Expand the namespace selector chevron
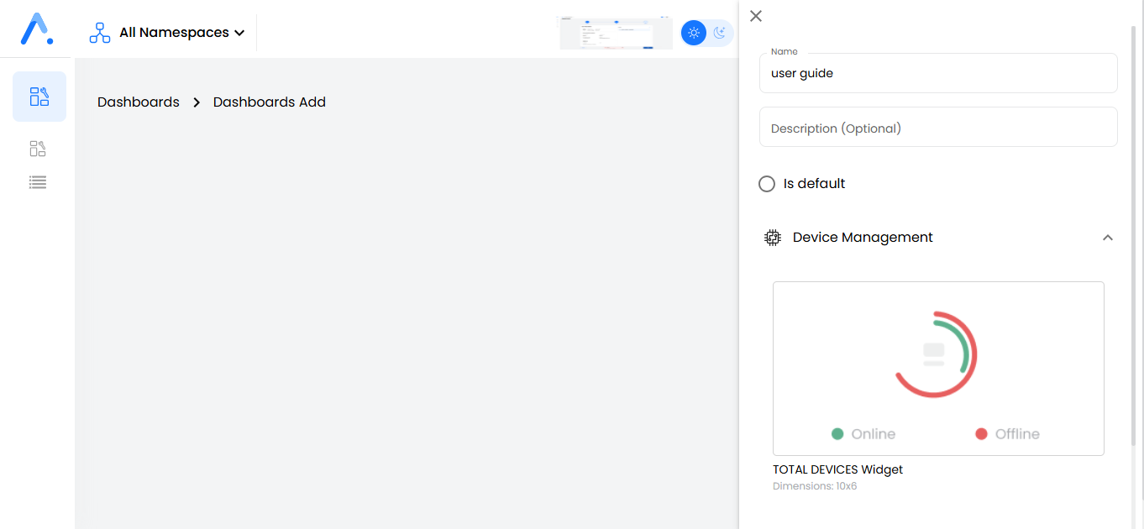 coord(240,32)
